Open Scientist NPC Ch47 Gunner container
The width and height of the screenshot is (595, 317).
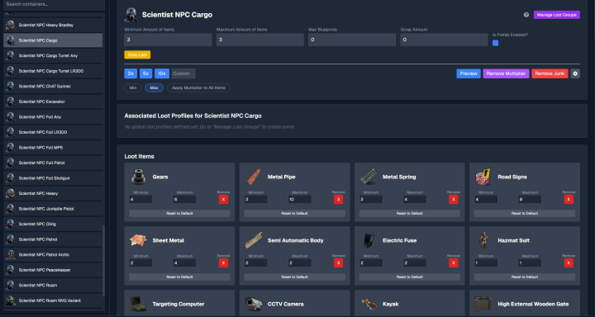click(53, 87)
